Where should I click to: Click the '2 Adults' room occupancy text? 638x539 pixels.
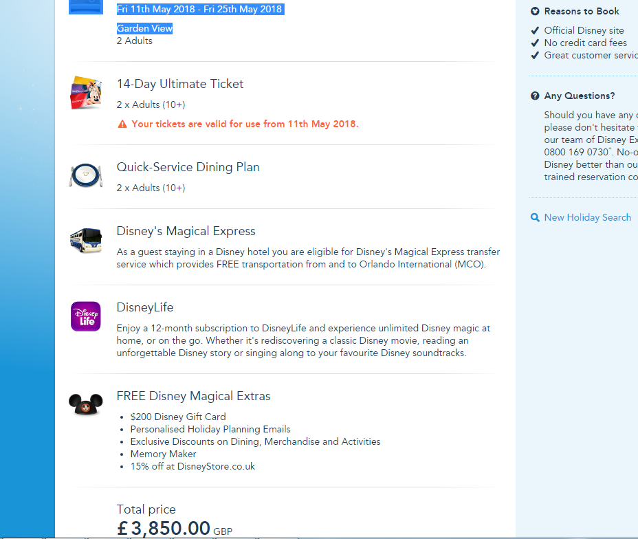pos(134,41)
